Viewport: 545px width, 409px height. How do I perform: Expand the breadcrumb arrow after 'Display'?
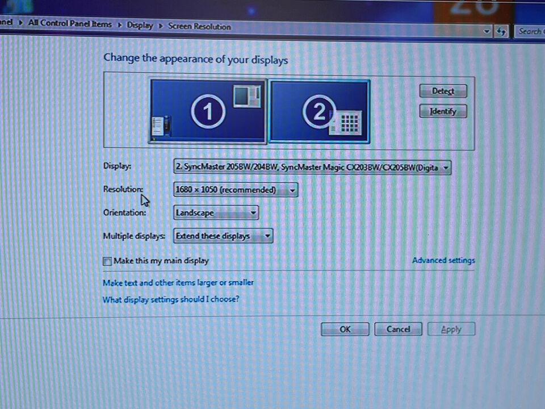pyautogui.click(x=161, y=26)
